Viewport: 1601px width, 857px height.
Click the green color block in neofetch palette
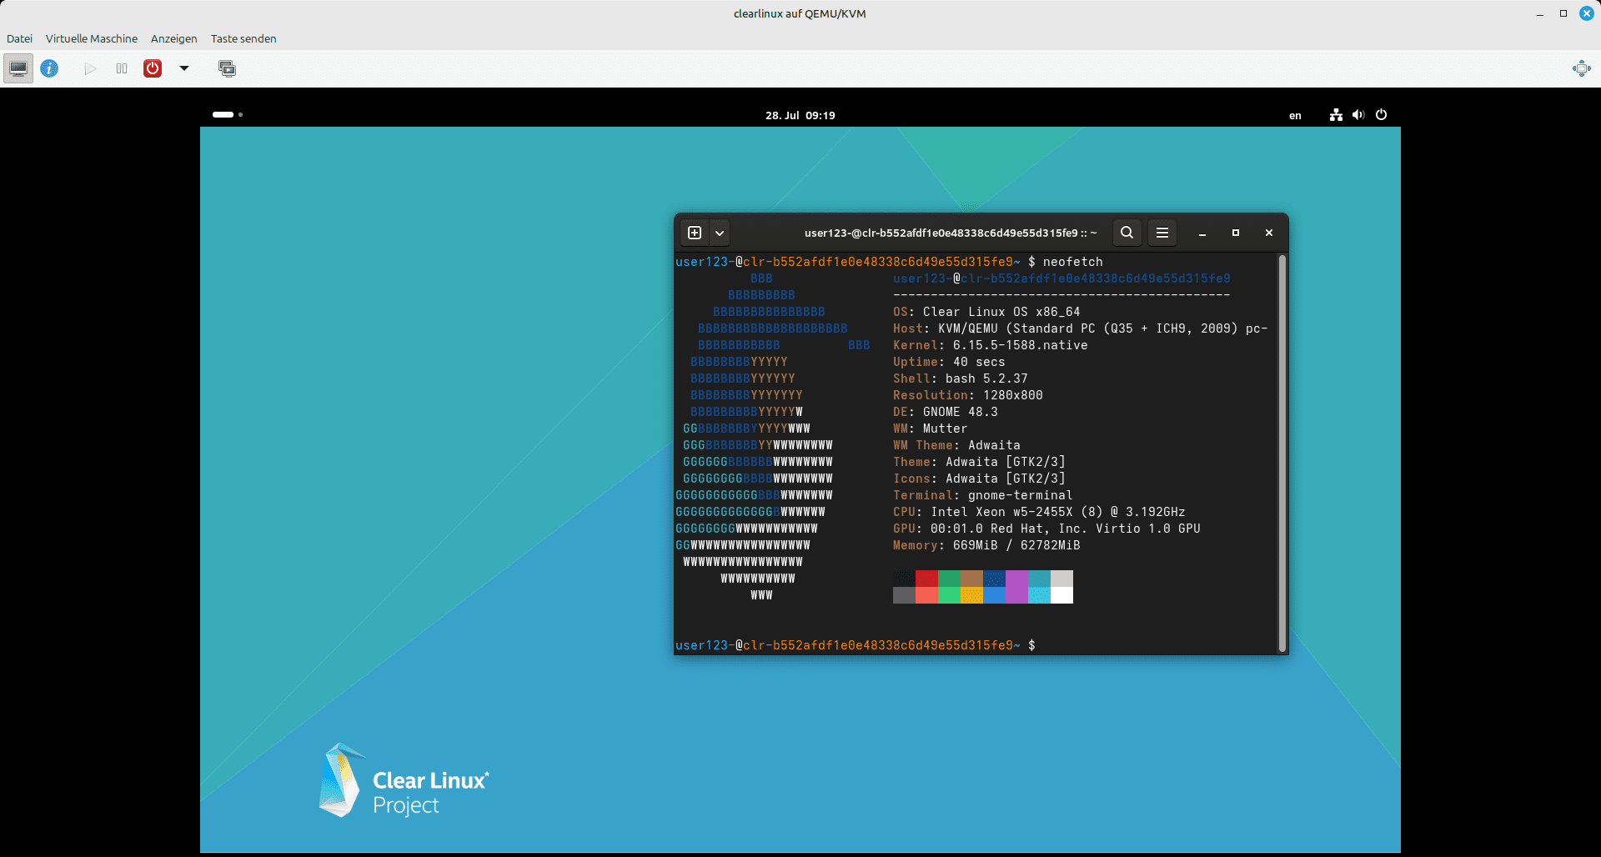tap(949, 579)
